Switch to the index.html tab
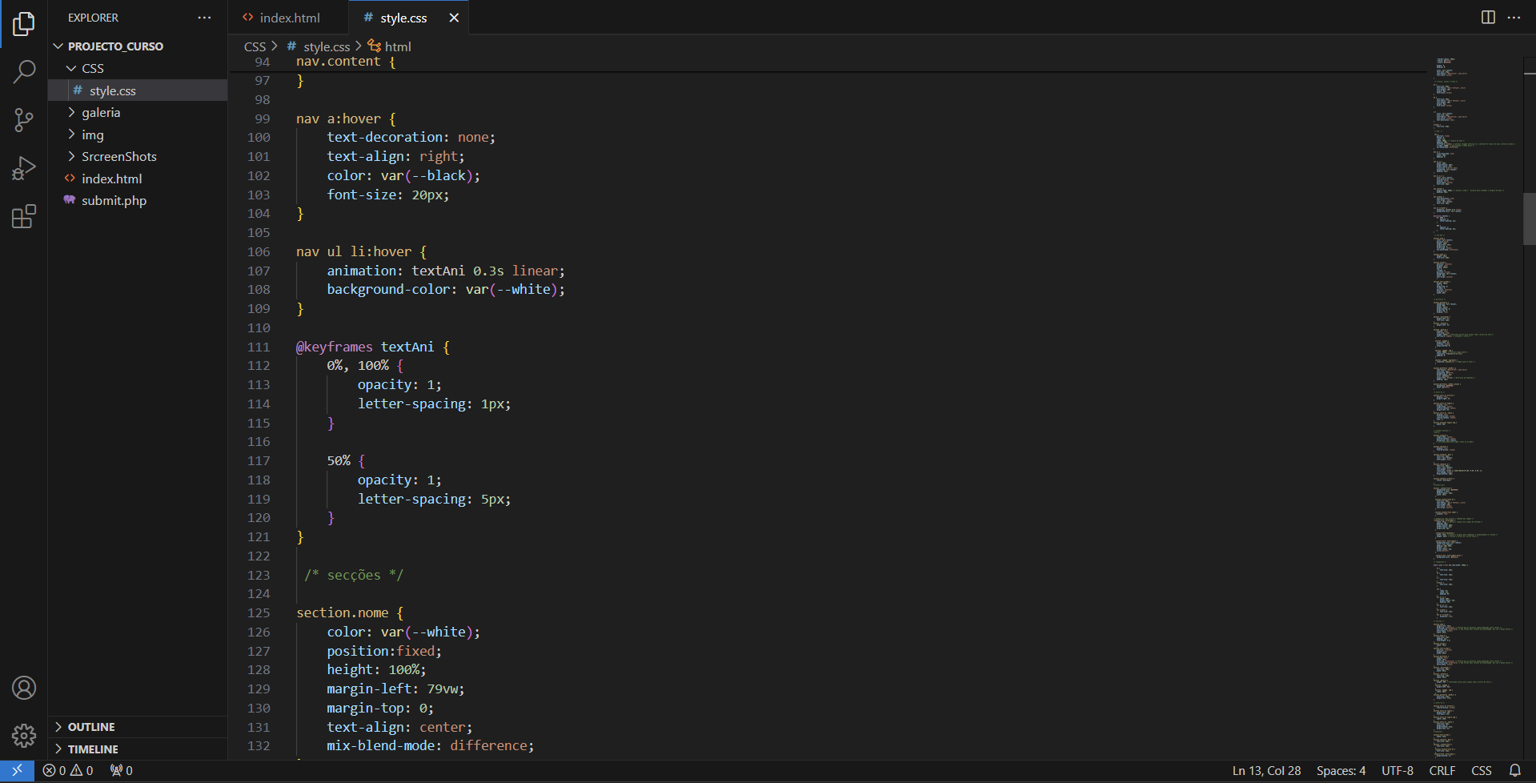1536x783 pixels. (288, 18)
